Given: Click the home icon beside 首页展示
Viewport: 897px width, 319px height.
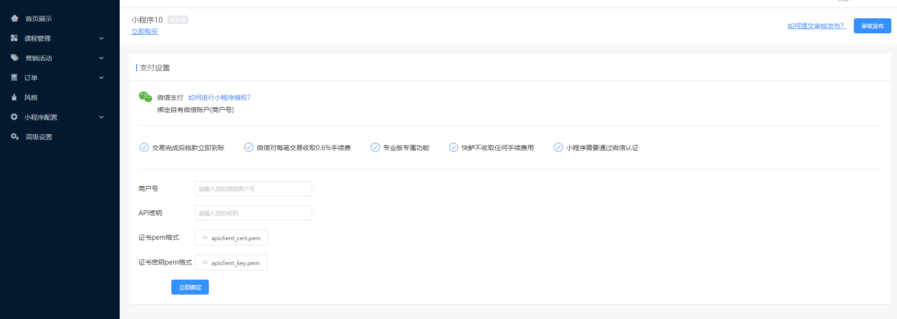Looking at the screenshot, I should coord(15,18).
